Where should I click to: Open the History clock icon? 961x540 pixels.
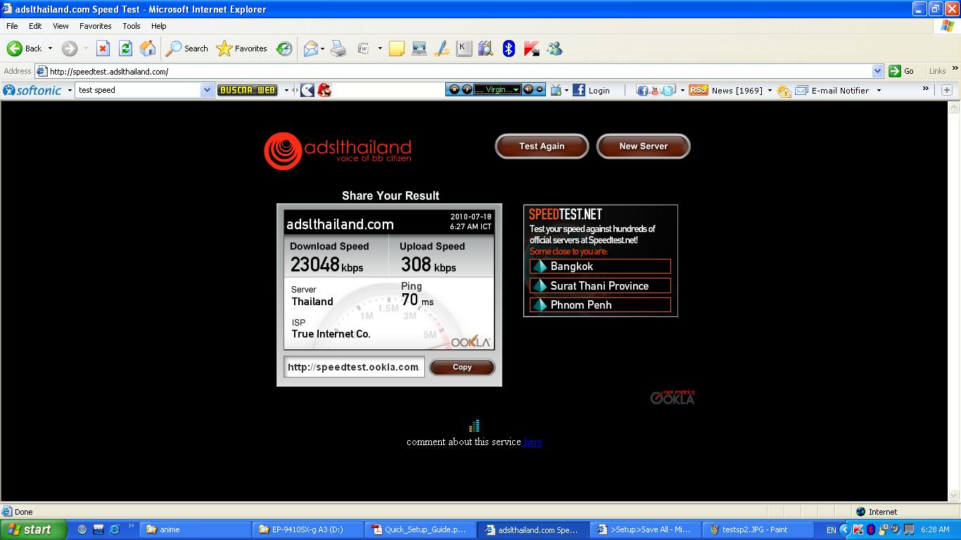[x=284, y=49]
